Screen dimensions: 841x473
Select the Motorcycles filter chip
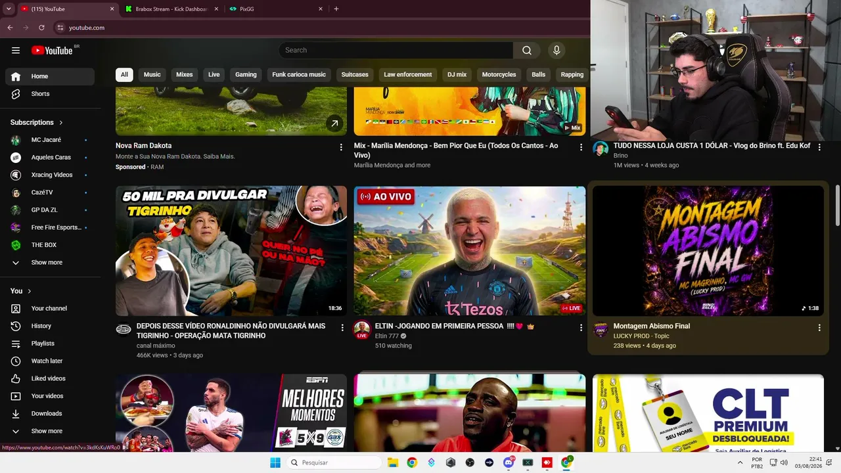tap(499, 75)
